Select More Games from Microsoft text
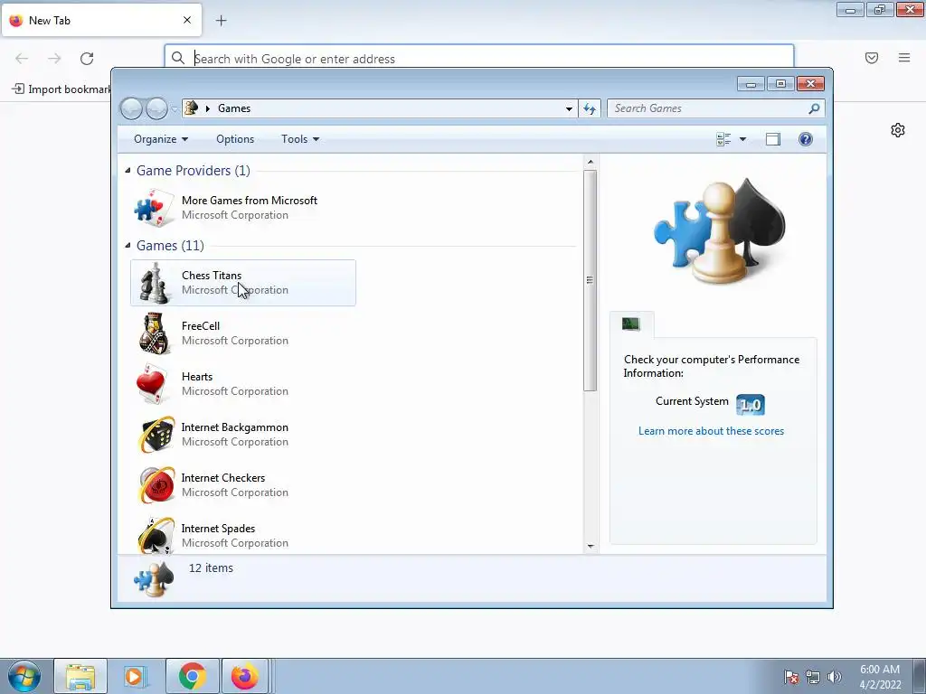 tap(250, 201)
